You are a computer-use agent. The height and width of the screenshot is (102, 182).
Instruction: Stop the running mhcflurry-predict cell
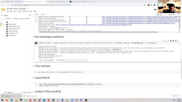click(36, 43)
